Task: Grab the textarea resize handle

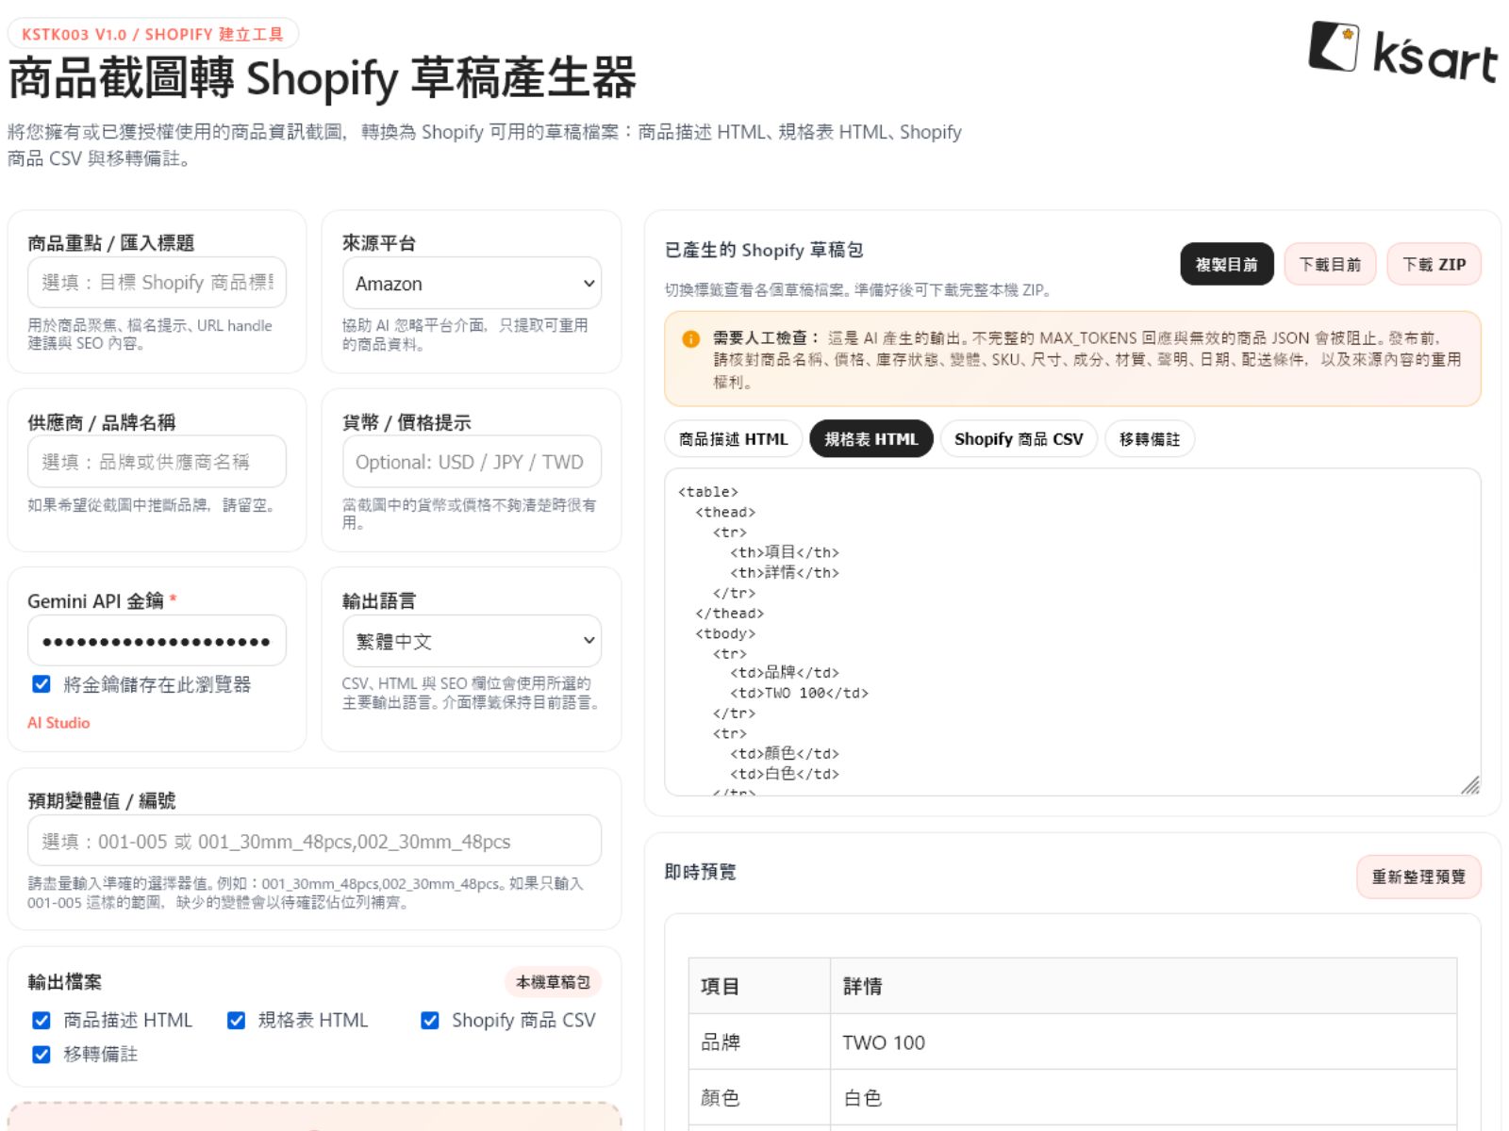Action: tap(1470, 785)
